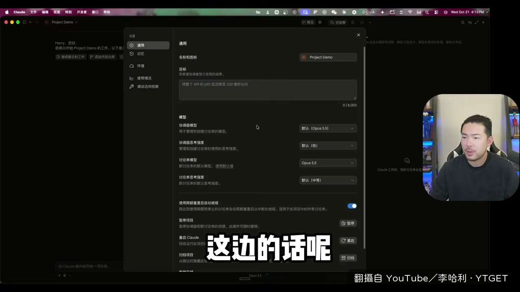Click the Project Demo name and icon field

point(328,57)
